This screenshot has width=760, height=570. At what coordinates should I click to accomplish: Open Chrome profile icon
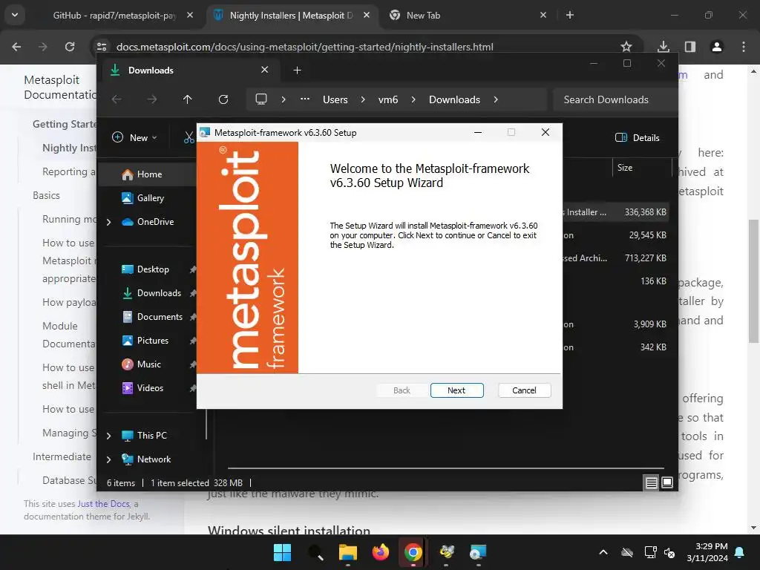(716, 47)
